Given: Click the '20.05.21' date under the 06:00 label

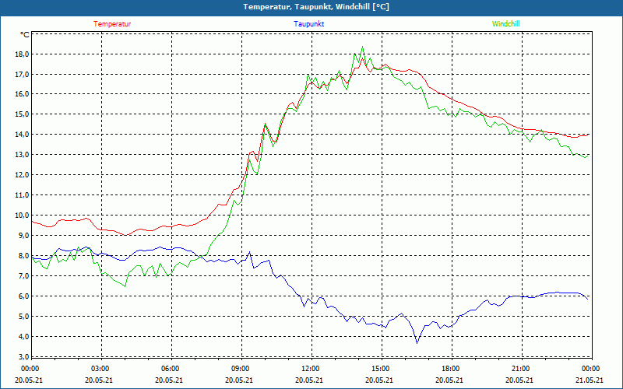Looking at the screenshot, I should tap(169, 380).
